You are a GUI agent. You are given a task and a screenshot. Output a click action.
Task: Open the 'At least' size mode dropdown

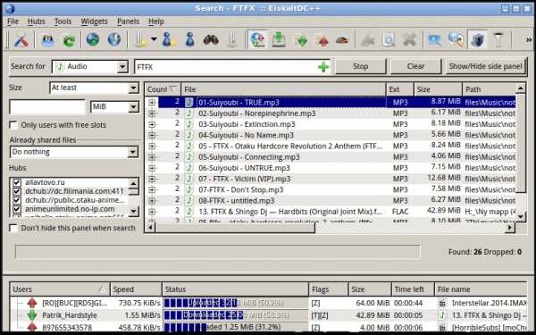pos(94,88)
